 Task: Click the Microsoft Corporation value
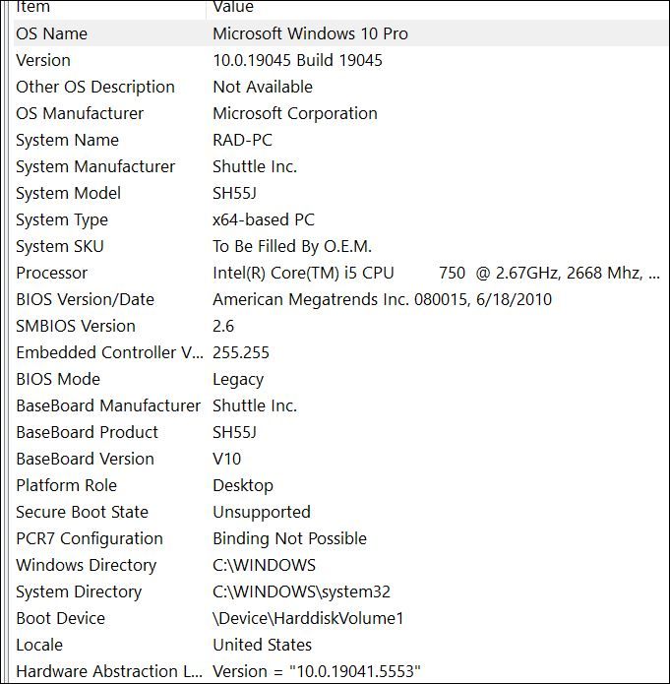coord(295,113)
